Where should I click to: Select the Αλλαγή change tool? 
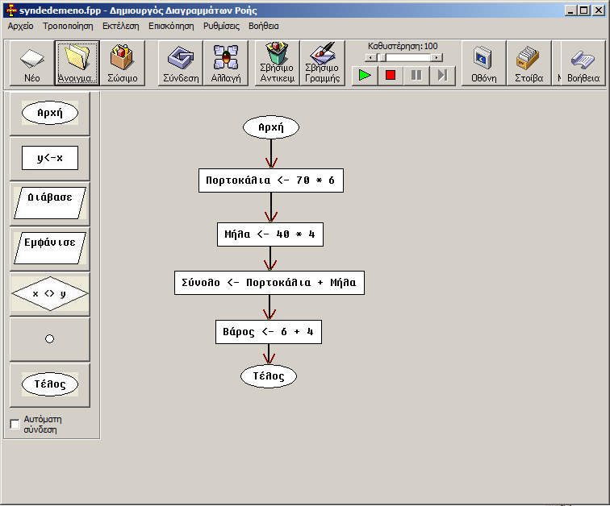pos(226,64)
